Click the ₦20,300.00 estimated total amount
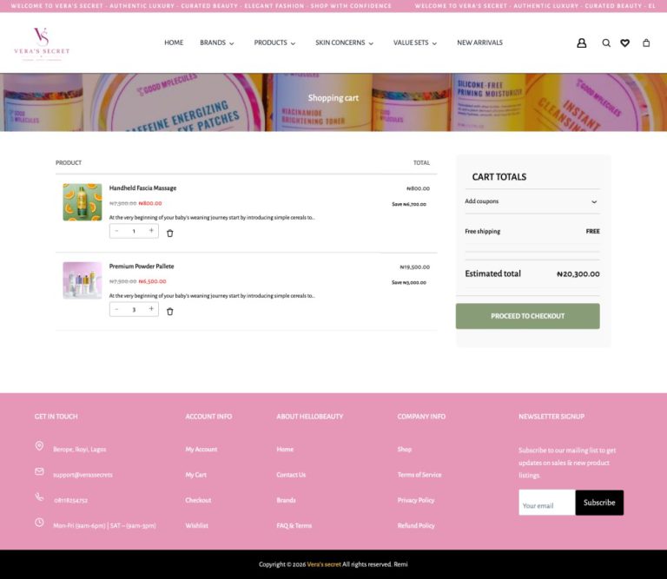The image size is (667, 579). coord(578,274)
